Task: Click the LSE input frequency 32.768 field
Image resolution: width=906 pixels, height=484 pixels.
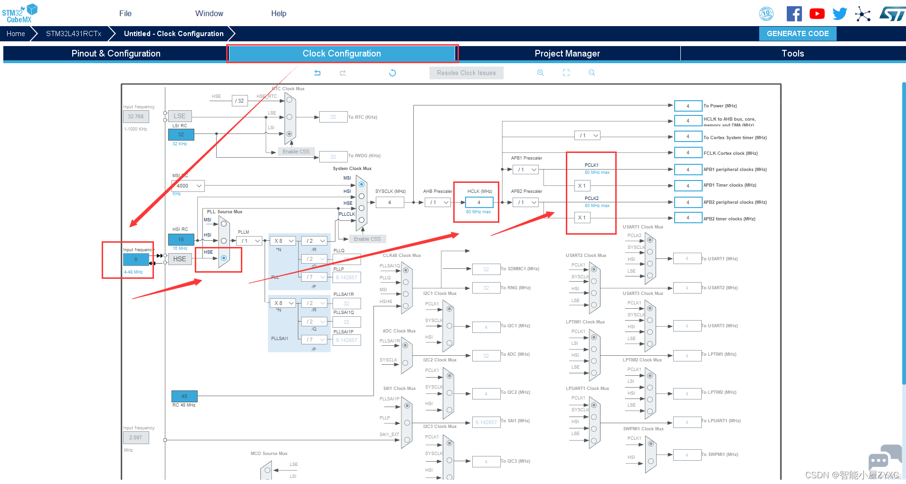Action: [x=136, y=116]
